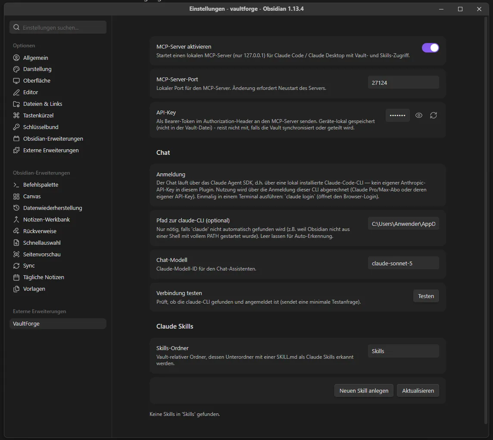Click the Obsidian-Erweiterungen box icon
Image resolution: width=493 pixels, height=440 pixels.
point(16,139)
